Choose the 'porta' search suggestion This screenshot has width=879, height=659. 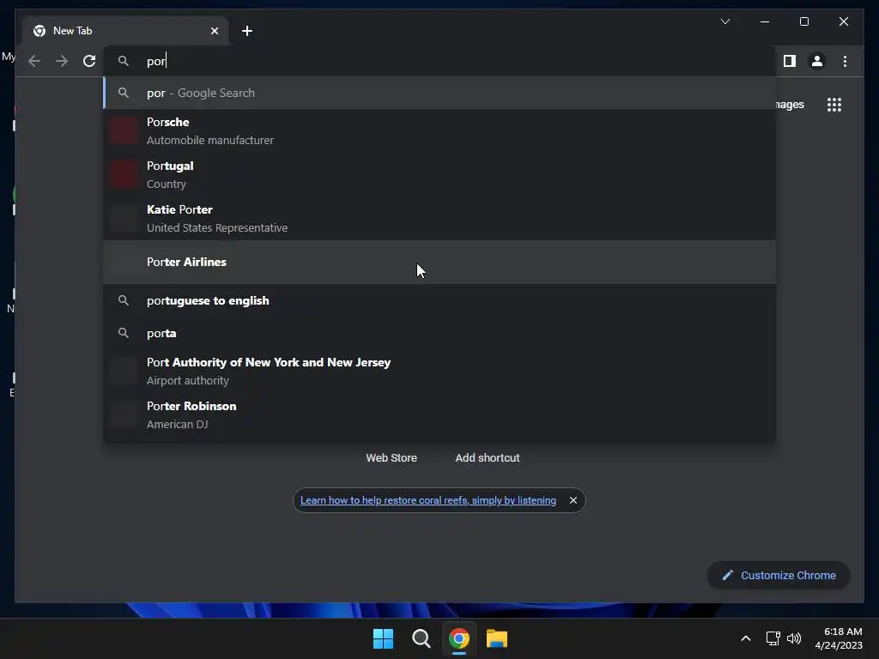pyautogui.click(x=439, y=334)
